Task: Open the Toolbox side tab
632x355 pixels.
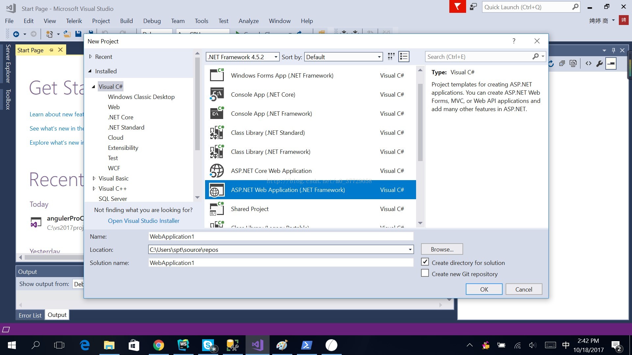Action: pos(8,99)
